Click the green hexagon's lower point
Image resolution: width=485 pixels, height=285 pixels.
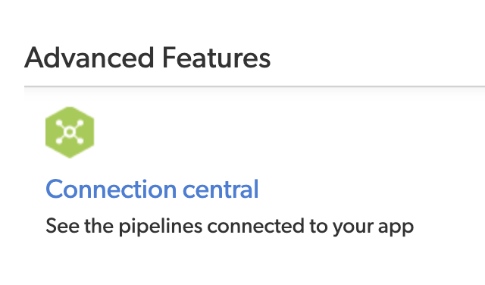pyautogui.click(x=70, y=155)
